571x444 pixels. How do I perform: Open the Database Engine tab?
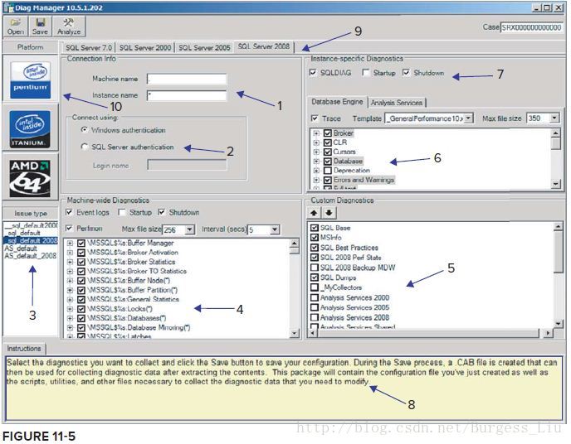click(337, 102)
